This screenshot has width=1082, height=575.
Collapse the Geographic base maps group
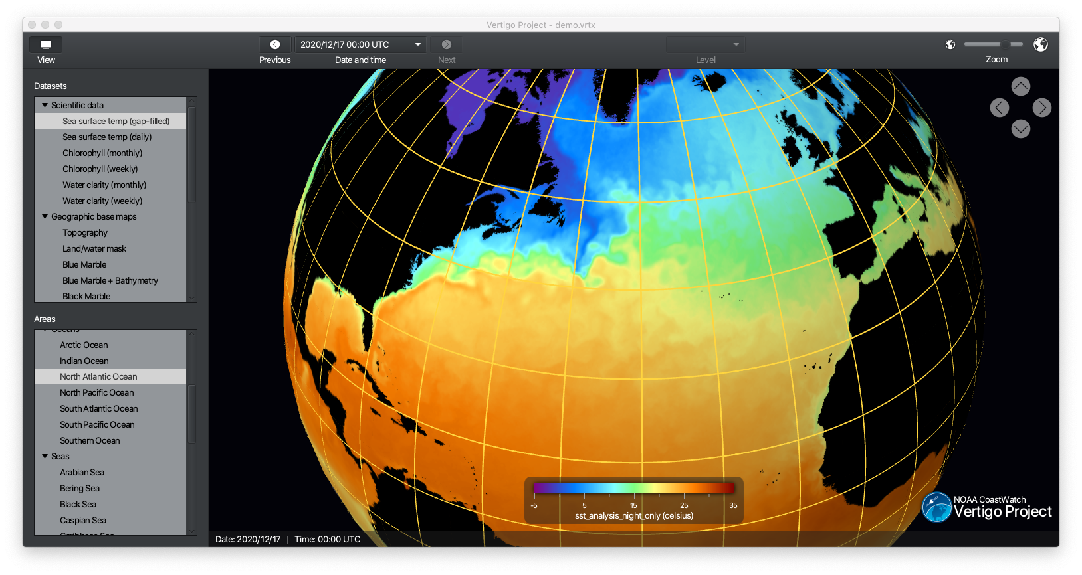click(45, 216)
